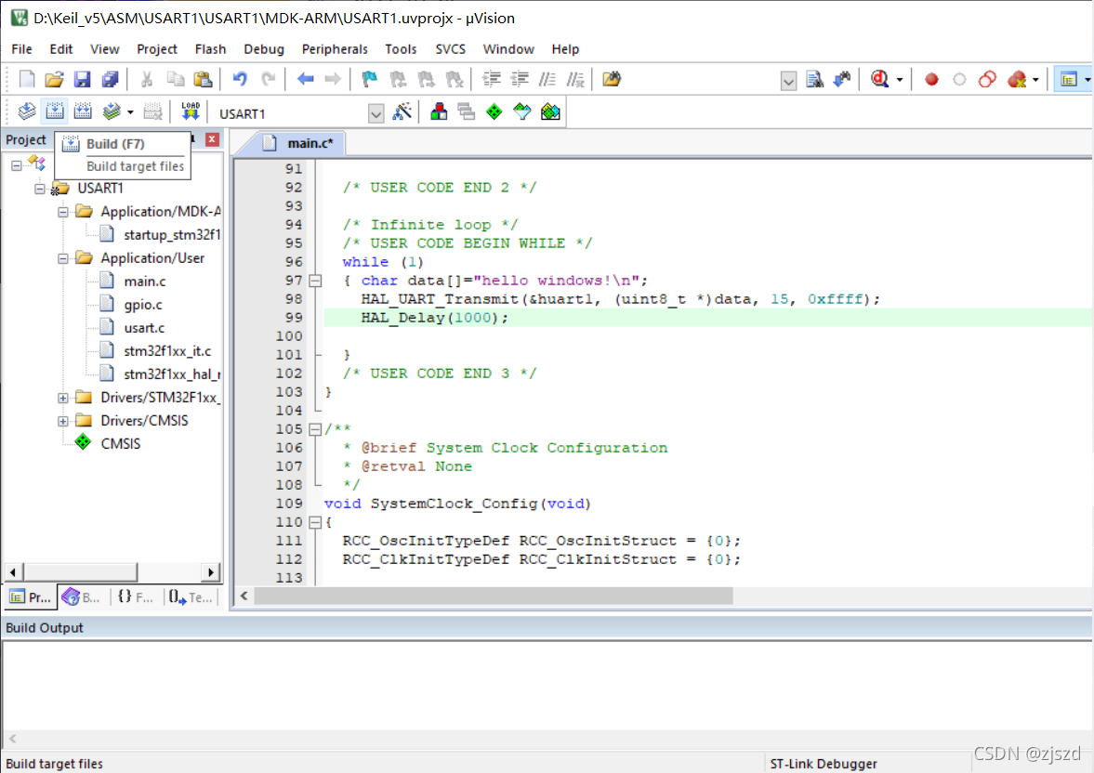Switch to the Templates tab in the project panel

(x=191, y=597)
